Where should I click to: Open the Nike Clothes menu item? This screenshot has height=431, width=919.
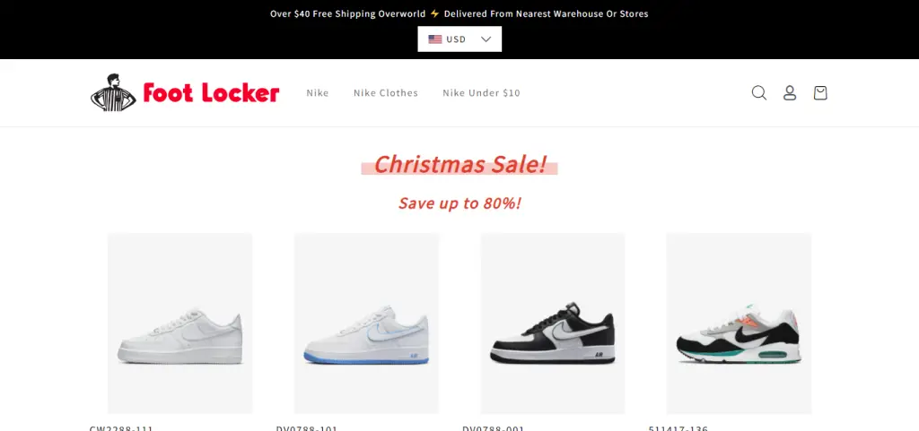(x=386, y=93)
